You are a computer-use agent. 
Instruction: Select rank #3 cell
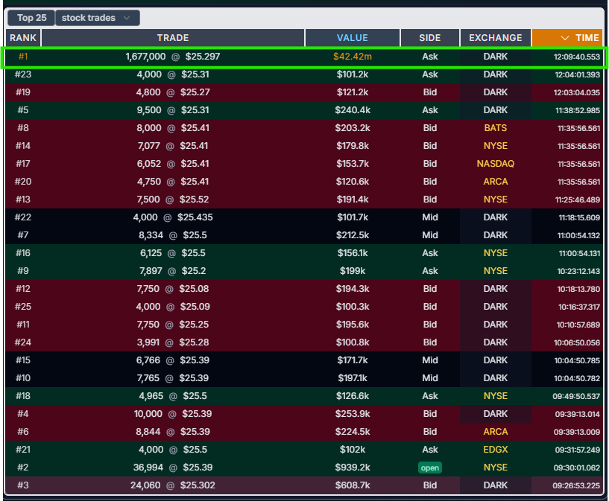click(23, 485)
